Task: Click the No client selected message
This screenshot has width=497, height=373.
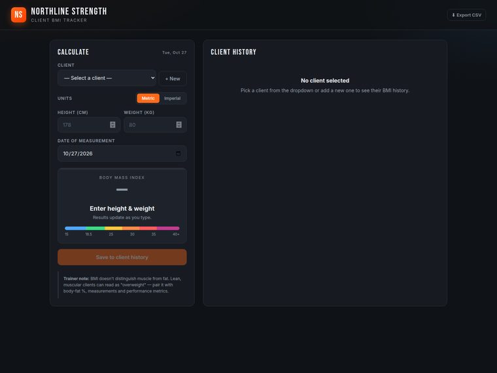Action: (x=325, y=80)
